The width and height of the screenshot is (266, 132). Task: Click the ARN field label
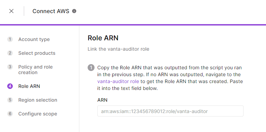point(102,100)
